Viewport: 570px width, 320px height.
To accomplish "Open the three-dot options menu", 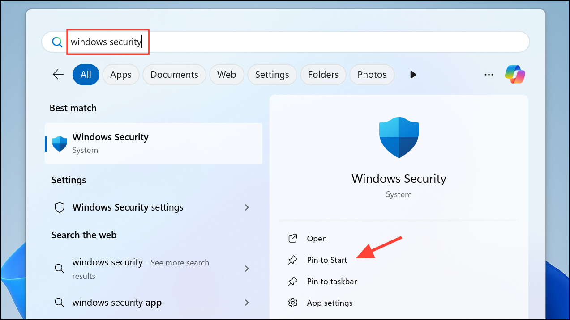I will 489,75.
